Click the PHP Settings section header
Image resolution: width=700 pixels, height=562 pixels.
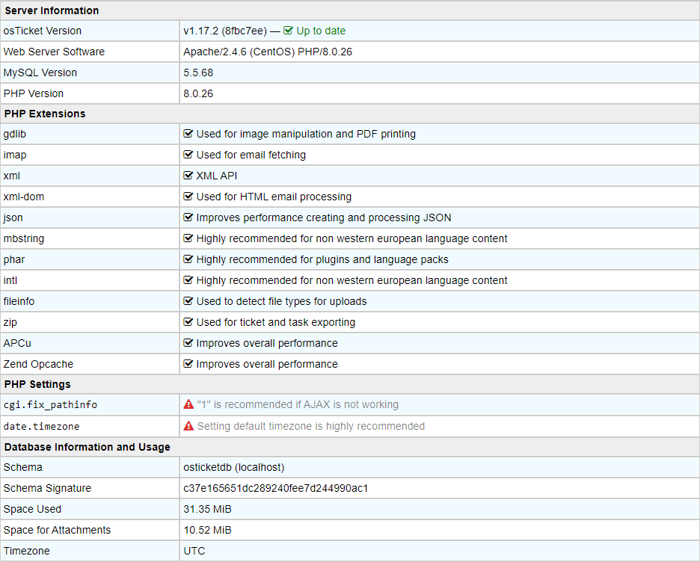(37, 384)
